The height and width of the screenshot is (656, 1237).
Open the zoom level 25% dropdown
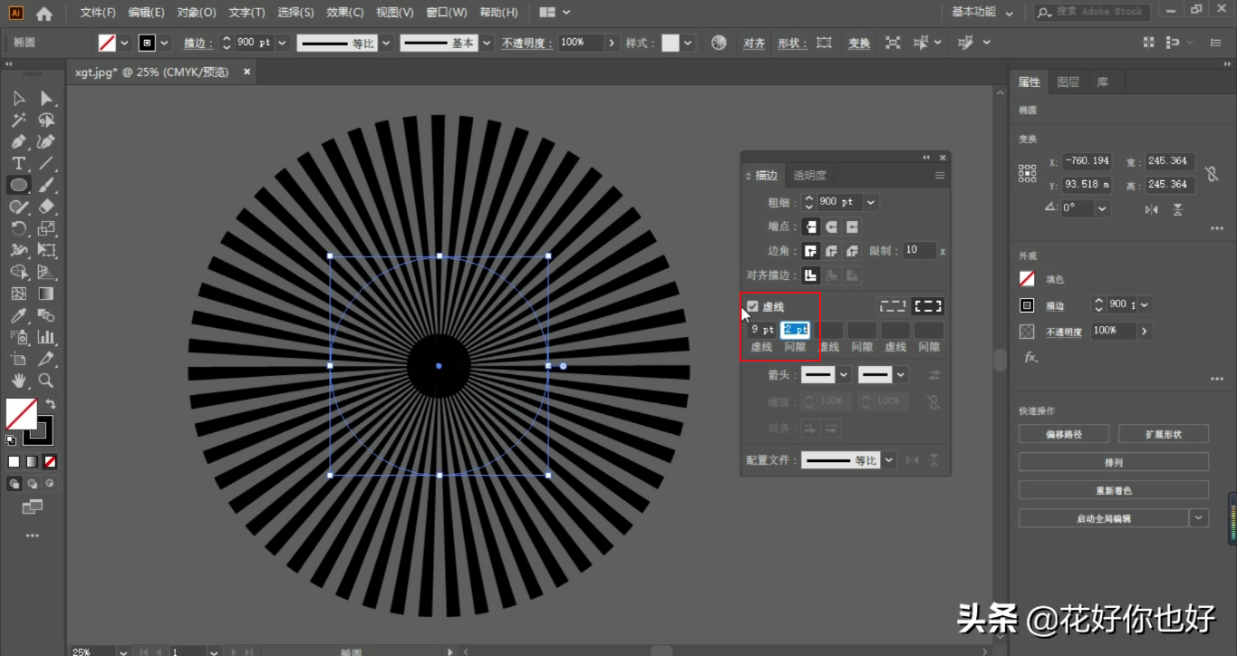tap(122, 651)
